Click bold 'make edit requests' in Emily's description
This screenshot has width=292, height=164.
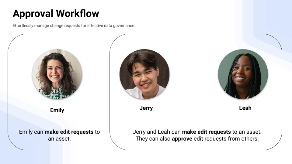coord(69,132)
